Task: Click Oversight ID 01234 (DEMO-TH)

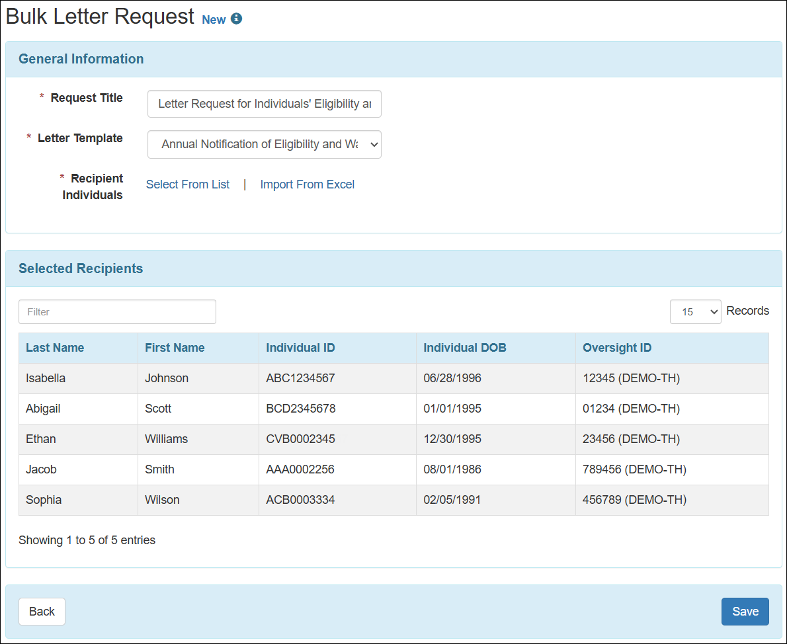Action: tap(672, 409)
